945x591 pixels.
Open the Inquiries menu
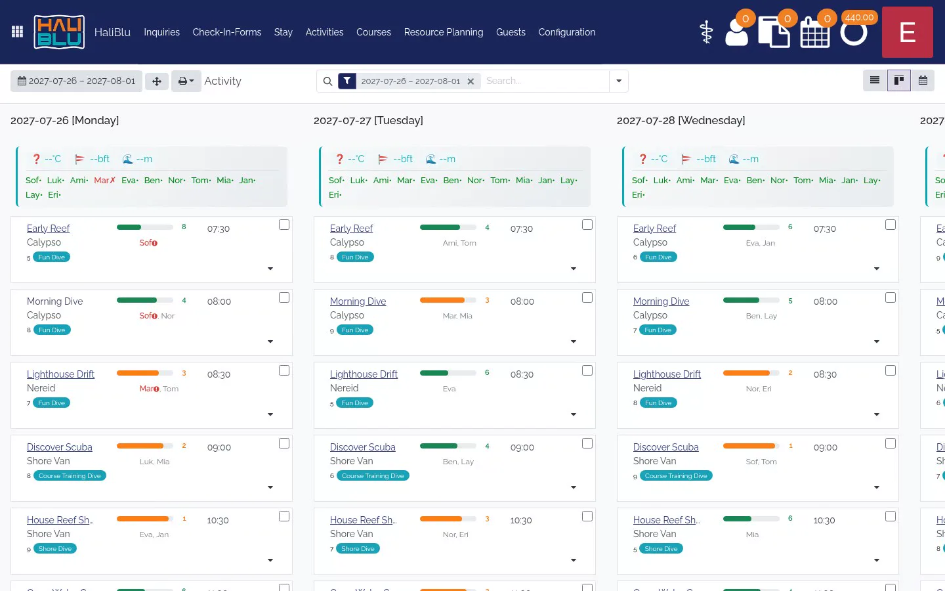(x=161, y=32)
